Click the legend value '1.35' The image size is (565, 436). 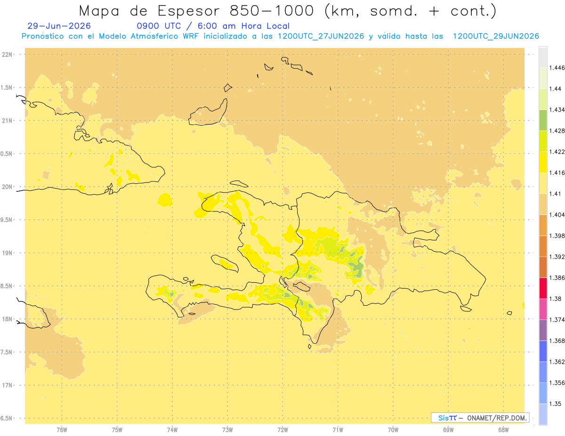555,404
